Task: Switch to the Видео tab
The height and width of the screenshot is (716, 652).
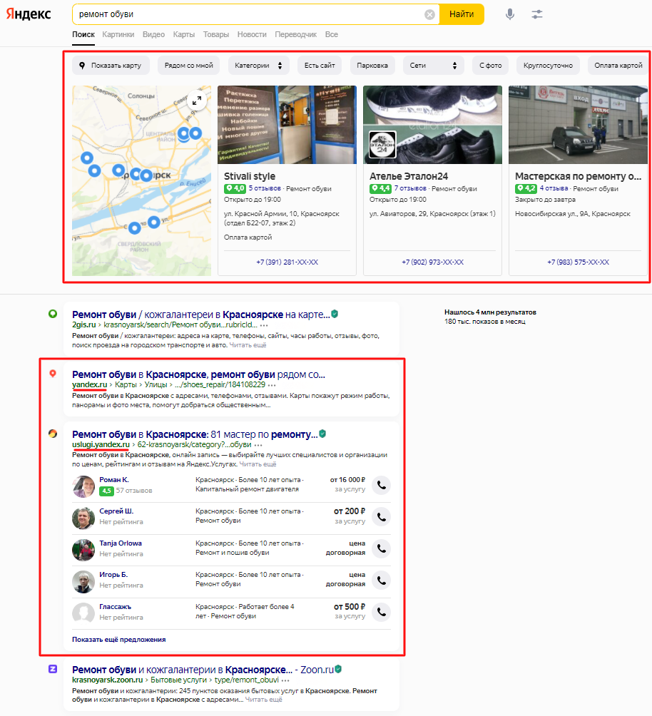Action: 153,35
